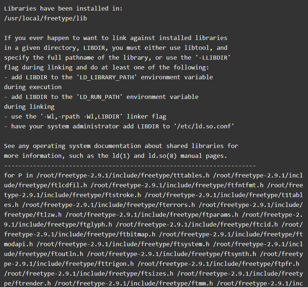Click the 'fttrigon.h' header filename

point(116,264)
